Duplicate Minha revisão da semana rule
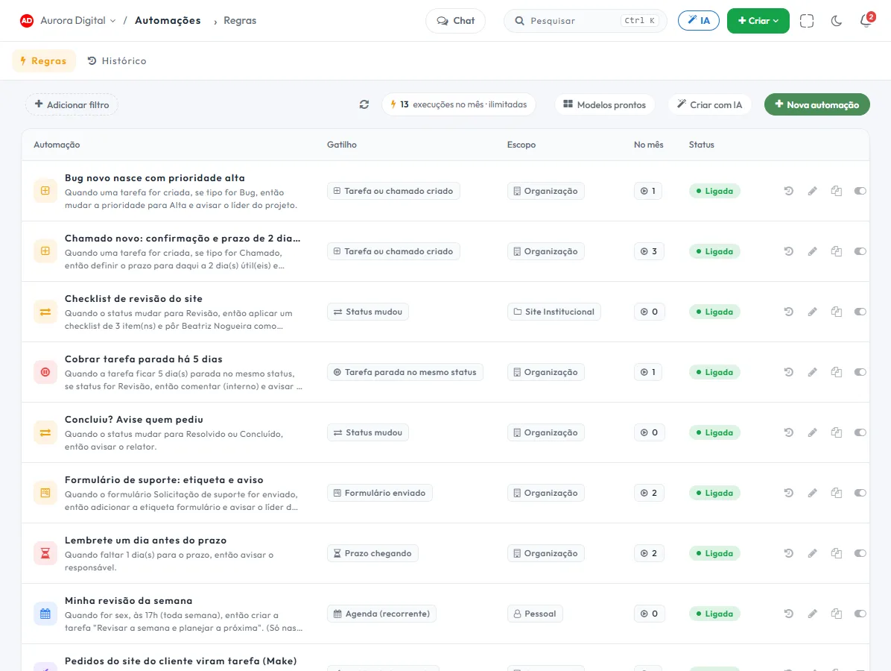891x671 pixels. click(x=837, y=614)
